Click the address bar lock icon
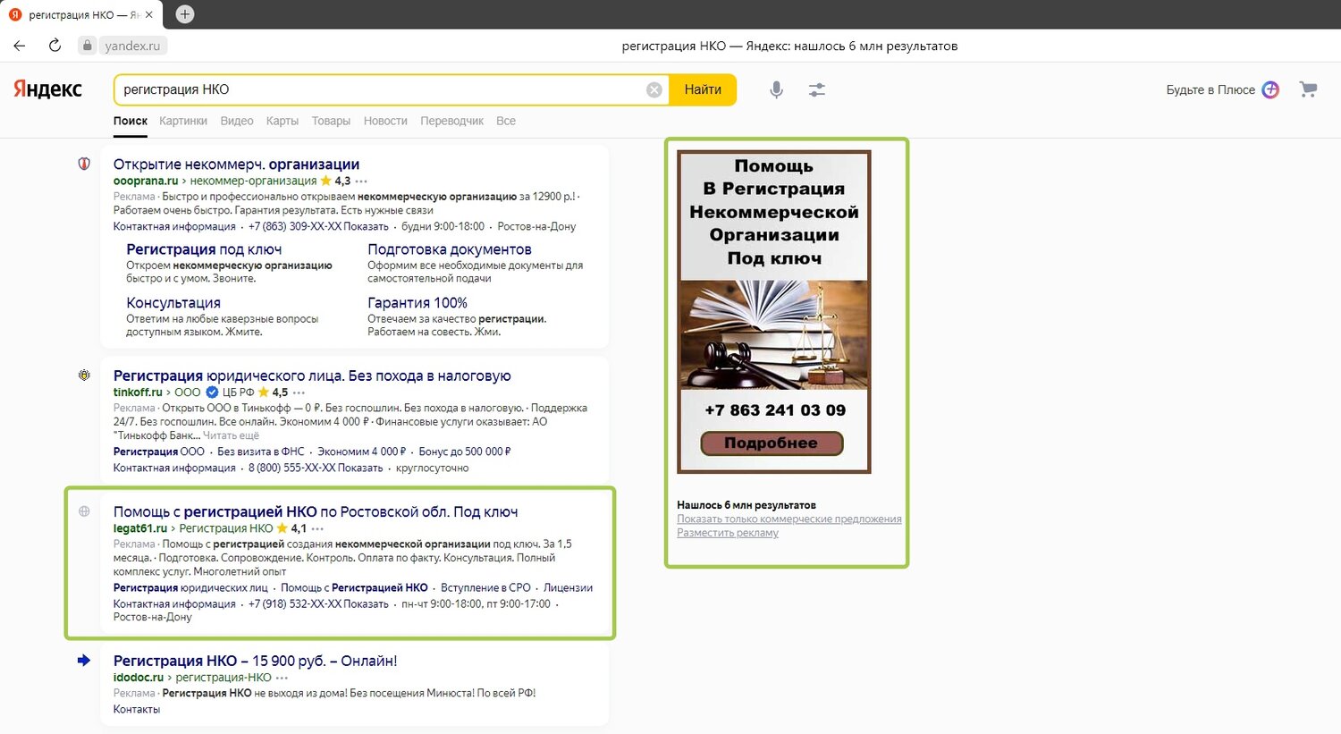Viewport: 1341px width, 734px height. 87,46
